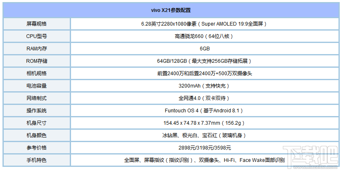Select the 电池容量 label cell
The width and height of the screenshot is (341, 171).
[x=37, y=86]
